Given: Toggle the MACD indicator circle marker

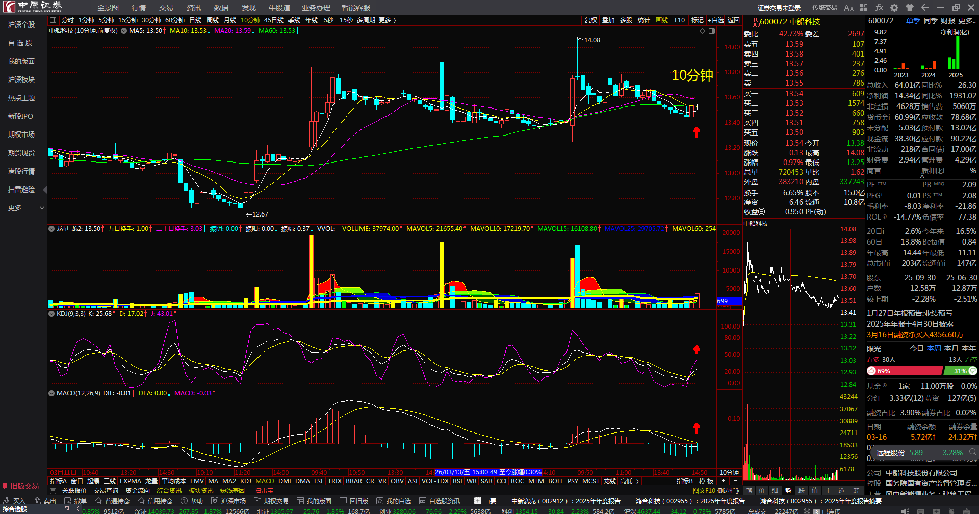Looking at the screenshot, I should [x=51, y=393].
